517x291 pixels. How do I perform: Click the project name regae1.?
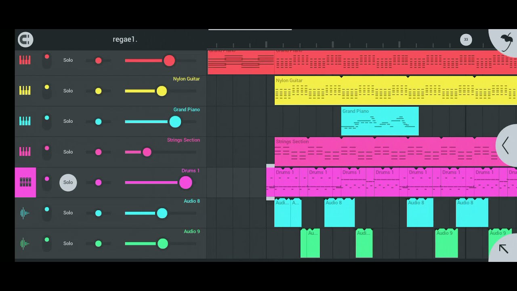click(x=125, y=39)
